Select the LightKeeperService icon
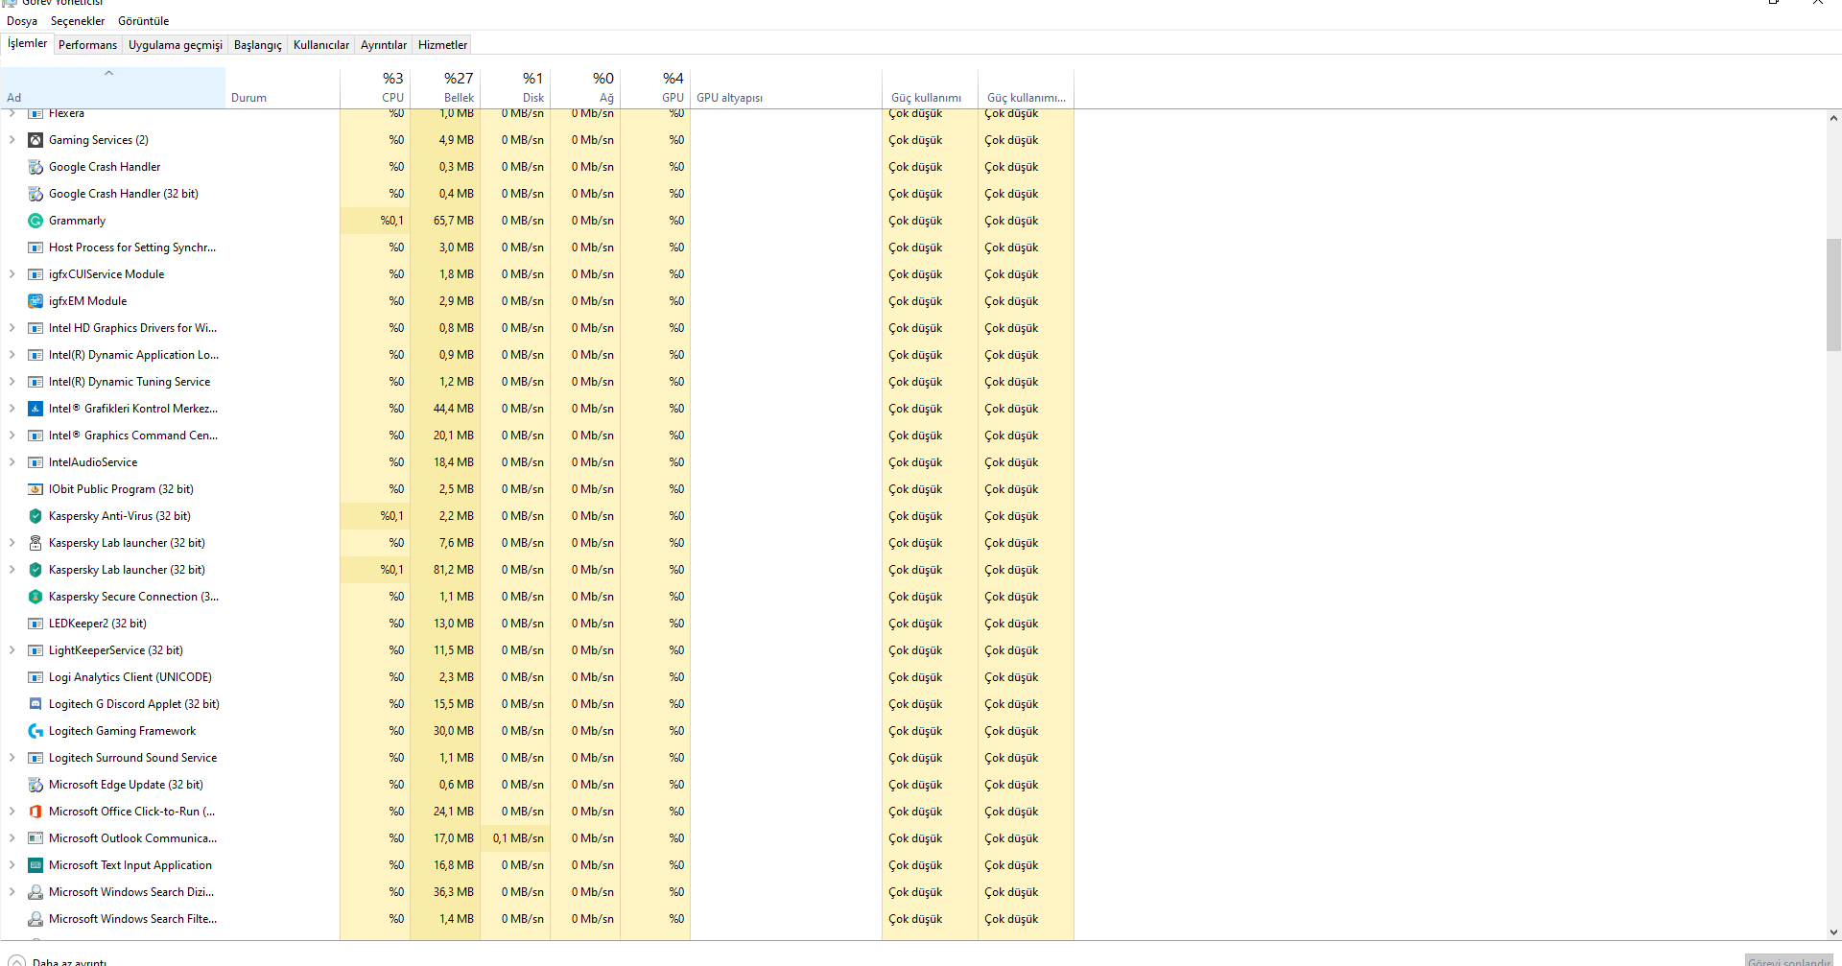1842x966 pixels. (35, 650)
